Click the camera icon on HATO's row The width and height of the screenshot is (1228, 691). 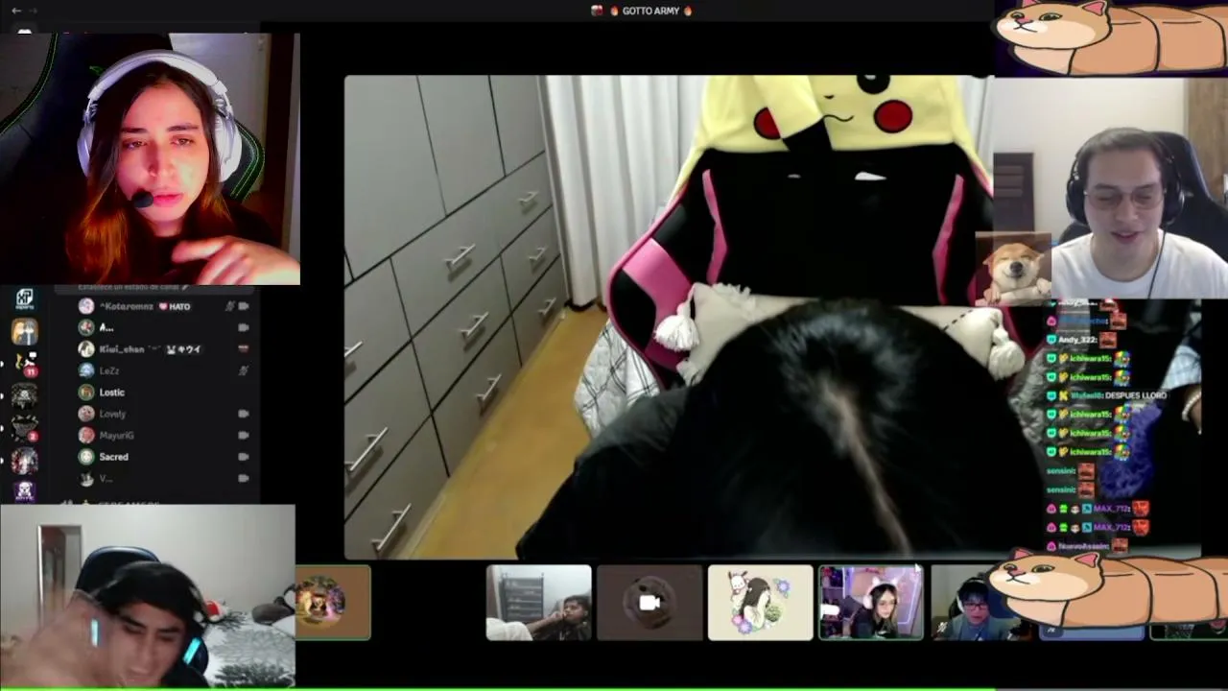click(244, 306)
